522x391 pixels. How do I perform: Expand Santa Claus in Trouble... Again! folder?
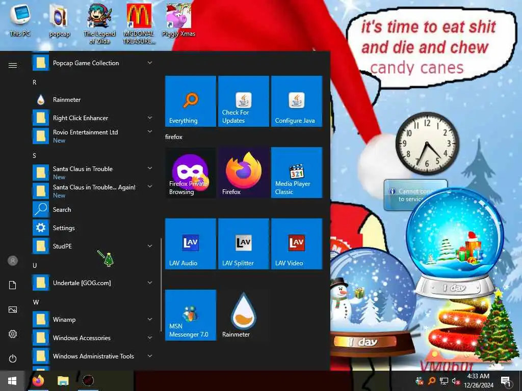93,191
